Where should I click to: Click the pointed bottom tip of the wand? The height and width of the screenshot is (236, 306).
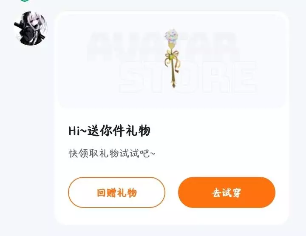[x=173, y=85]
